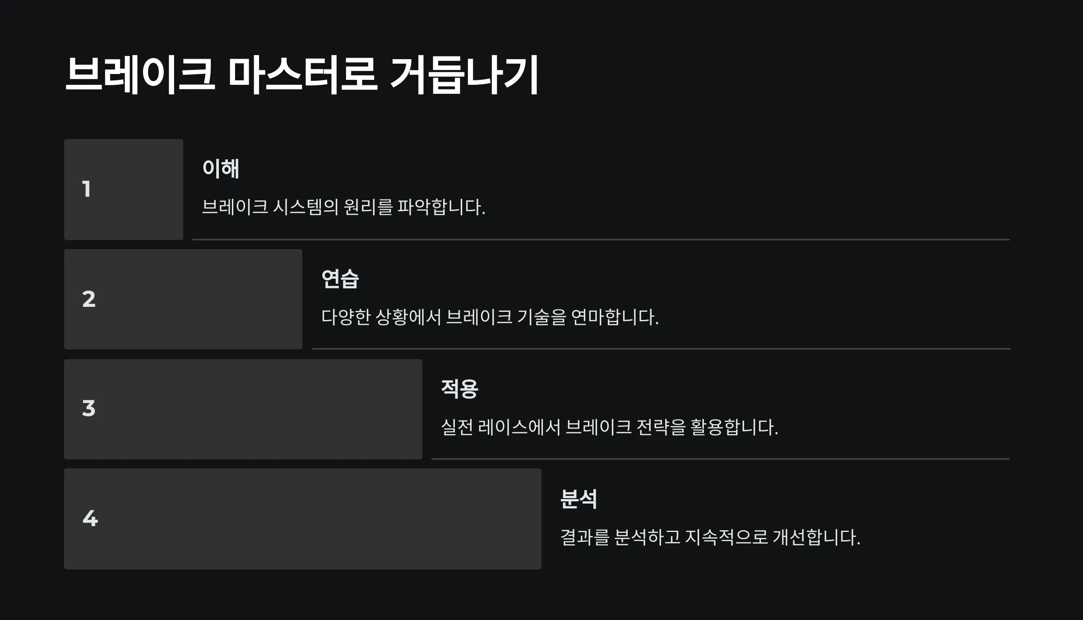Click the number 4 label

pos(90,518)
